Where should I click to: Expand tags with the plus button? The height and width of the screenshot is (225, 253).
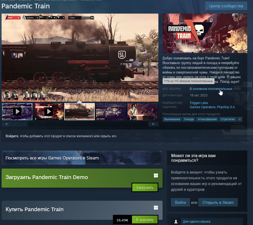coord(240,119)
